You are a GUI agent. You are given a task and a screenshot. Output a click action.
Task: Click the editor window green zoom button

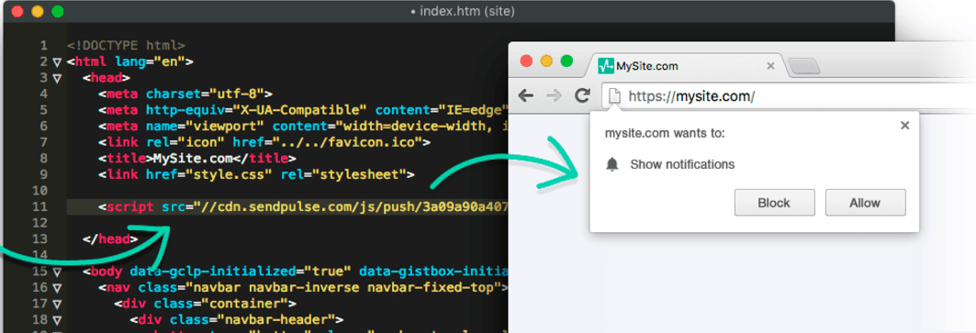(x=57, y=11)
